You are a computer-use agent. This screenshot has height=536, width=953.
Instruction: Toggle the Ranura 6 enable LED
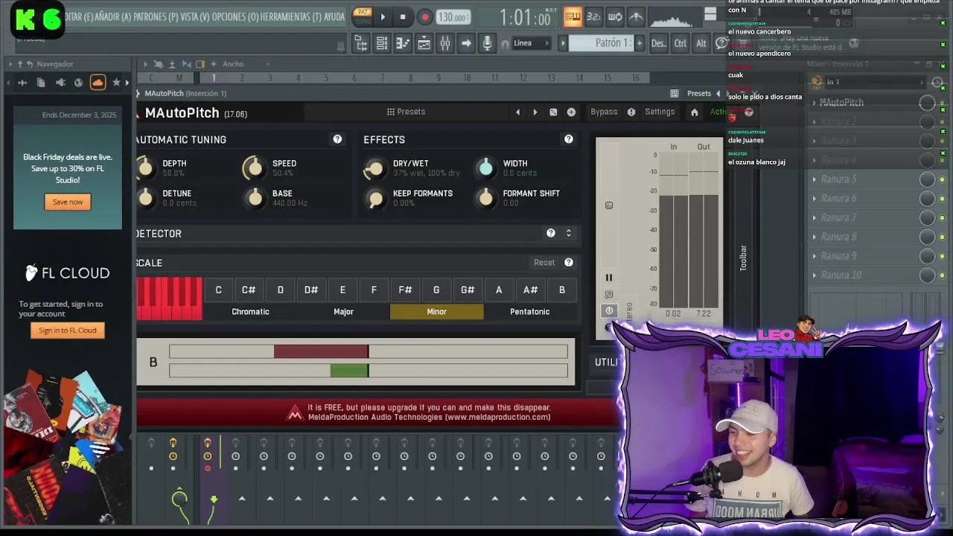pos(943,199)
